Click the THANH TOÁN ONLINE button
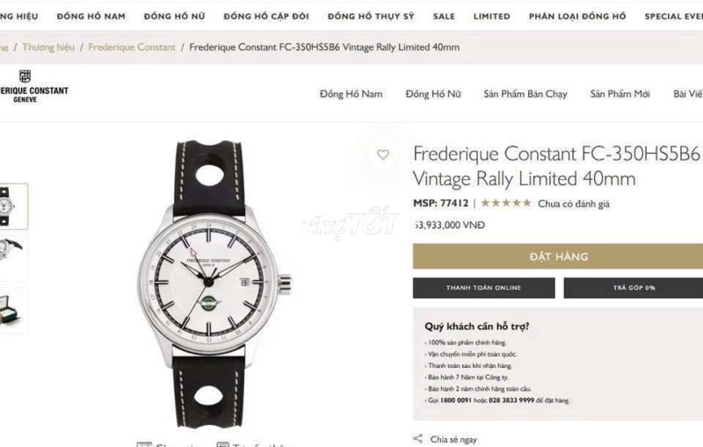The image size is (703, 447). pos(484,287)
